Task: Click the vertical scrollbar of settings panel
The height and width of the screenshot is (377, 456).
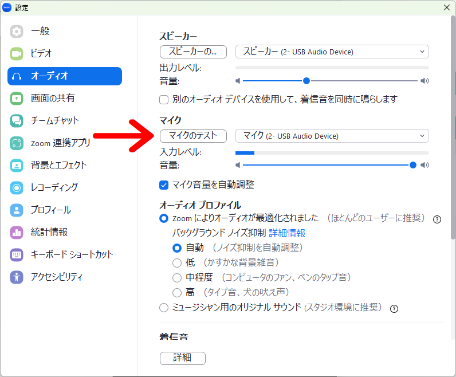Action: click(453, 128)
